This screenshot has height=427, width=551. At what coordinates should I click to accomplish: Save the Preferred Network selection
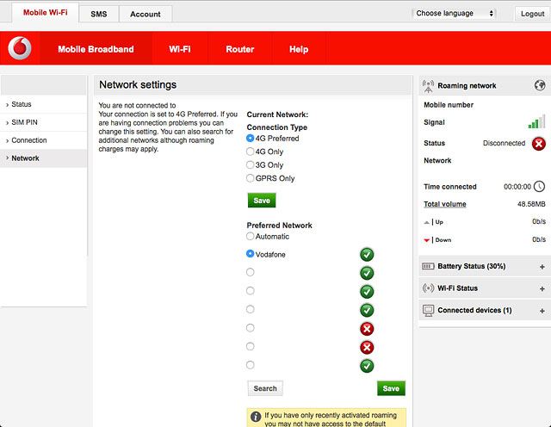pyautogui.click(x=391, y=388)
